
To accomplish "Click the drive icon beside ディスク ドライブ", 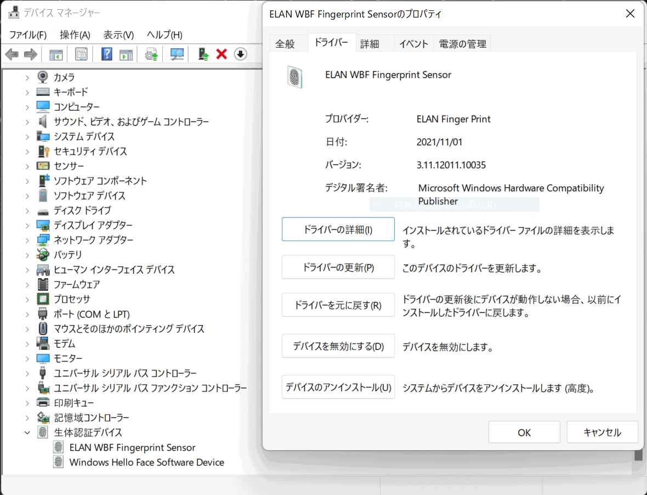I will 43,212.
